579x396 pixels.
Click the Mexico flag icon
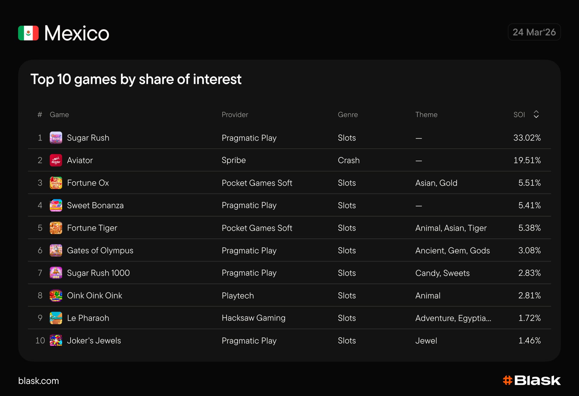click(x=28, y=33)
